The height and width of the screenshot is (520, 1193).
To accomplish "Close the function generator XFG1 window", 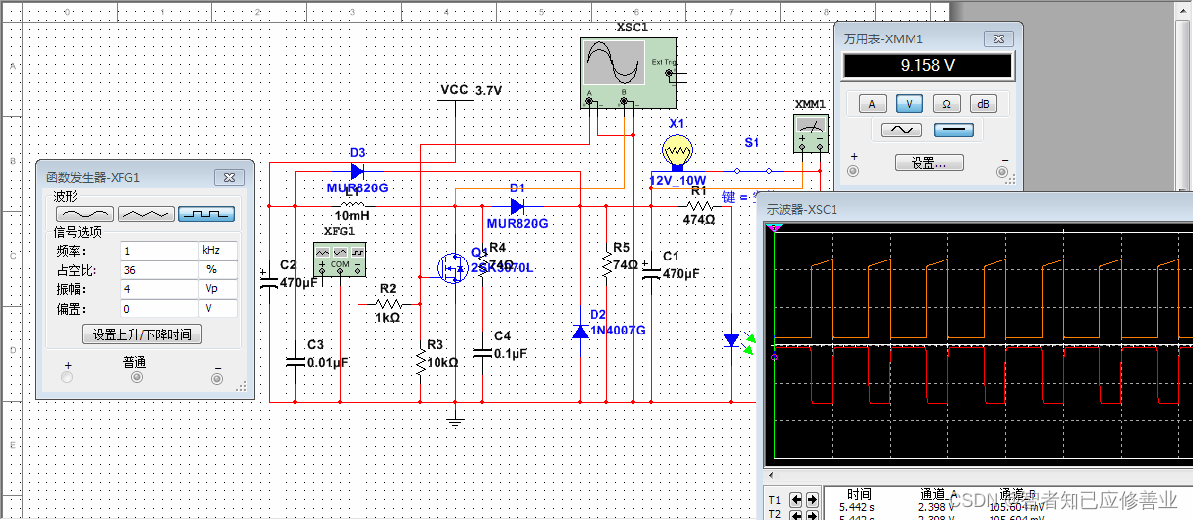I will [229, 177].
